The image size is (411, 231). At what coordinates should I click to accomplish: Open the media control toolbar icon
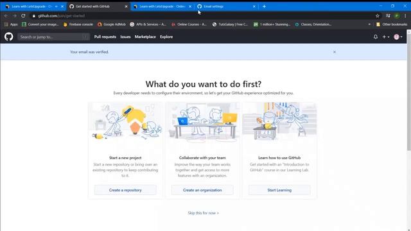[x=388, y=16]
